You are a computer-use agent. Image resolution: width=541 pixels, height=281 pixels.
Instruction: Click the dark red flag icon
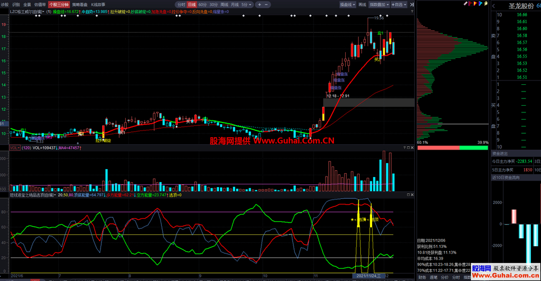[470, 3]
